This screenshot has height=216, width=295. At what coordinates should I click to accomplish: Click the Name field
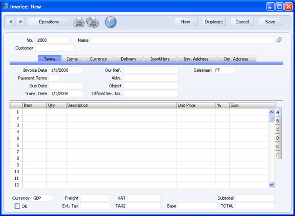click(x=182, y=40)
